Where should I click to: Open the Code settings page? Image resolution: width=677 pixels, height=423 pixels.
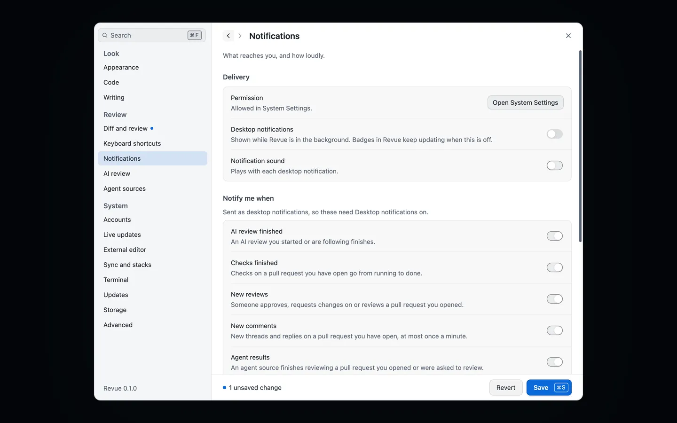pos(152,82)
